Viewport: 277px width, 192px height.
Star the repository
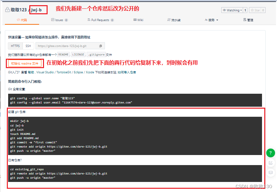pyautogui.click(x=255, y=10)
